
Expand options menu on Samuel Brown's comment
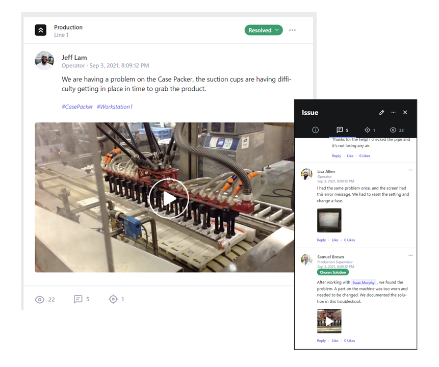(x=410, y=255)
